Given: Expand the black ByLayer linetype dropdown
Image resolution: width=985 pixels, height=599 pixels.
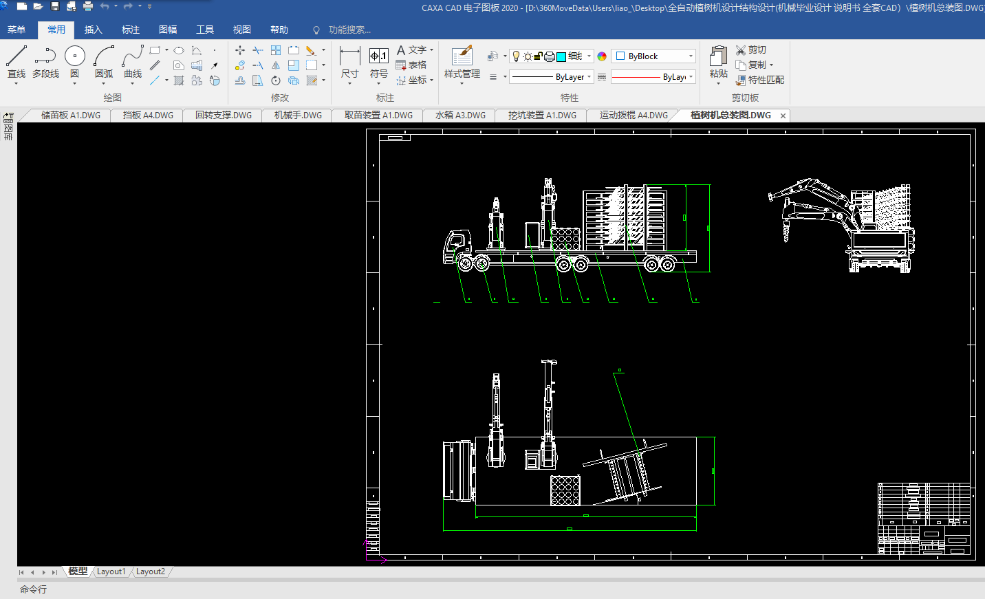Looking at the screenshot, I should tap(589, 77).
